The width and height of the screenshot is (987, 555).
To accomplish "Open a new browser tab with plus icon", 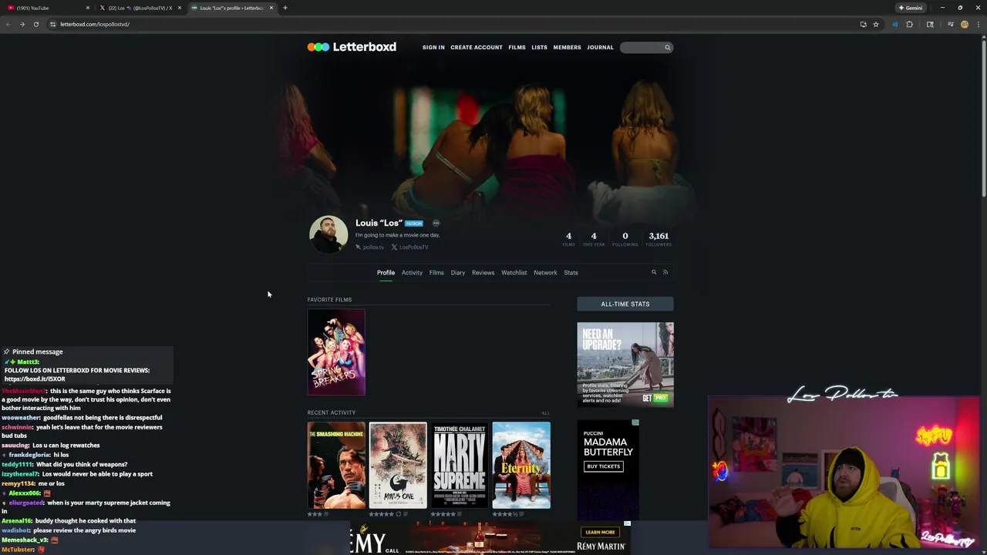I will 285,8.
